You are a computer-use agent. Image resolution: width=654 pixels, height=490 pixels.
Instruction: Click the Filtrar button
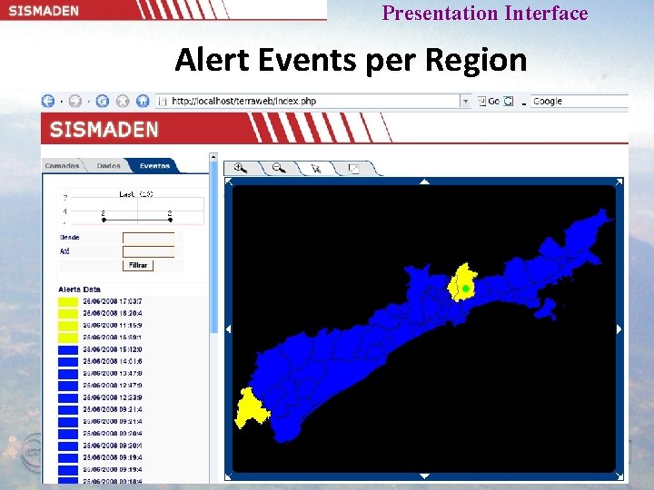pos(138,265)
